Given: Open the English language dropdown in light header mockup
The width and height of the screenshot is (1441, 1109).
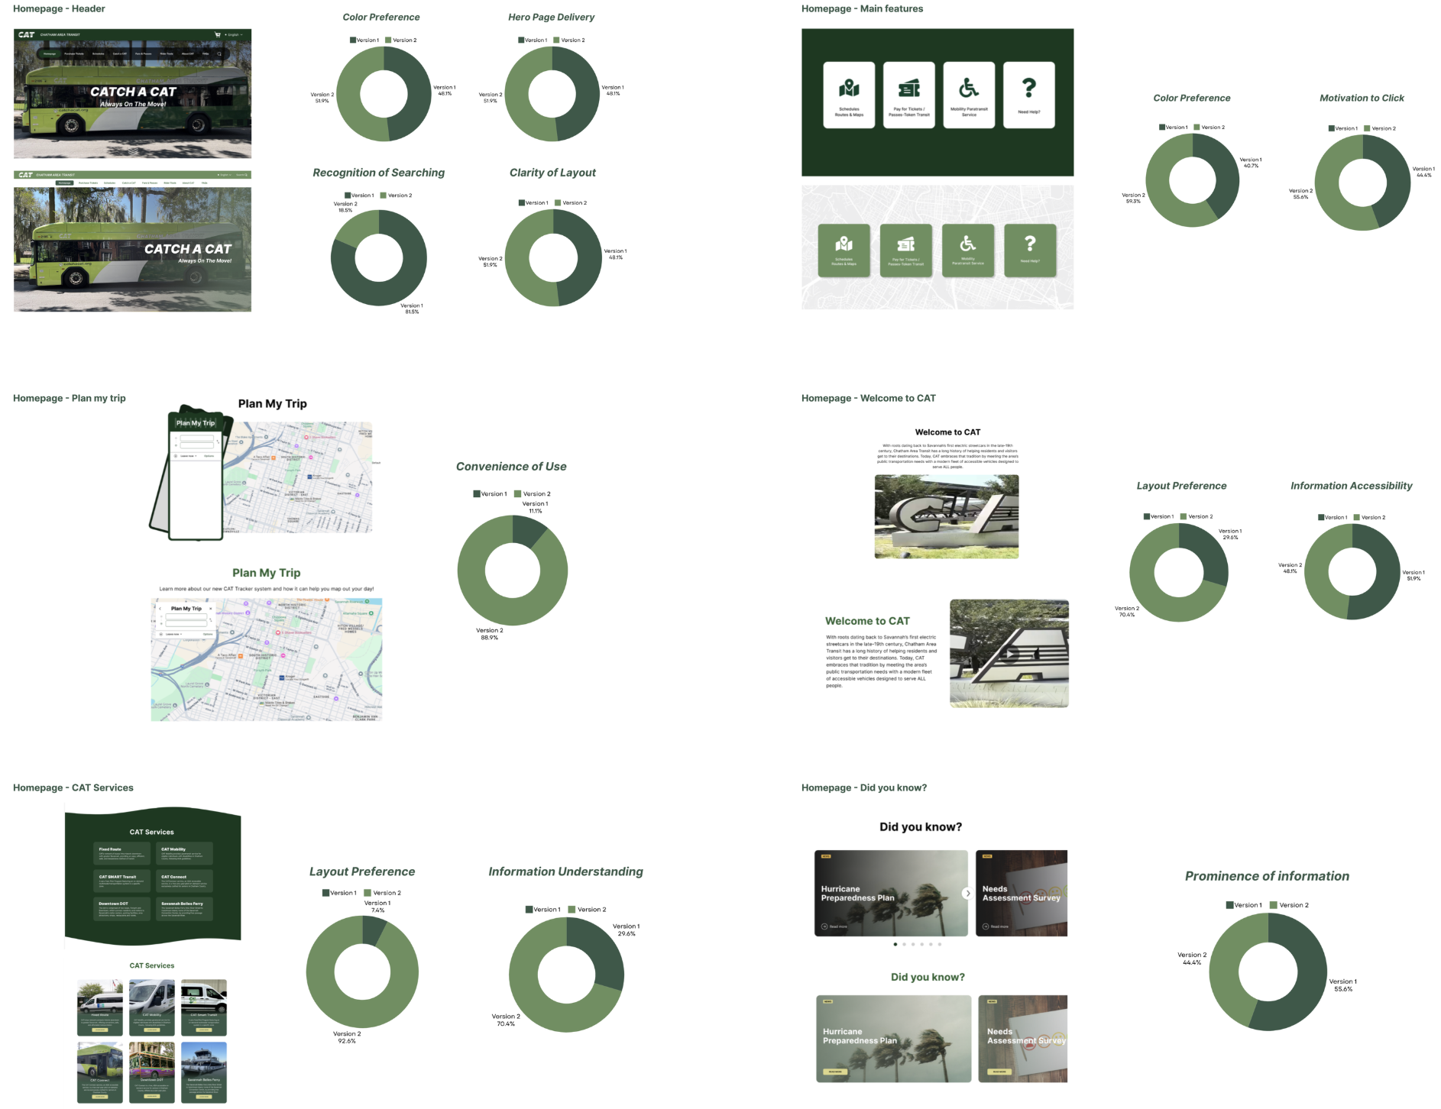Looking at the screenshot, I should coord(225,175).
